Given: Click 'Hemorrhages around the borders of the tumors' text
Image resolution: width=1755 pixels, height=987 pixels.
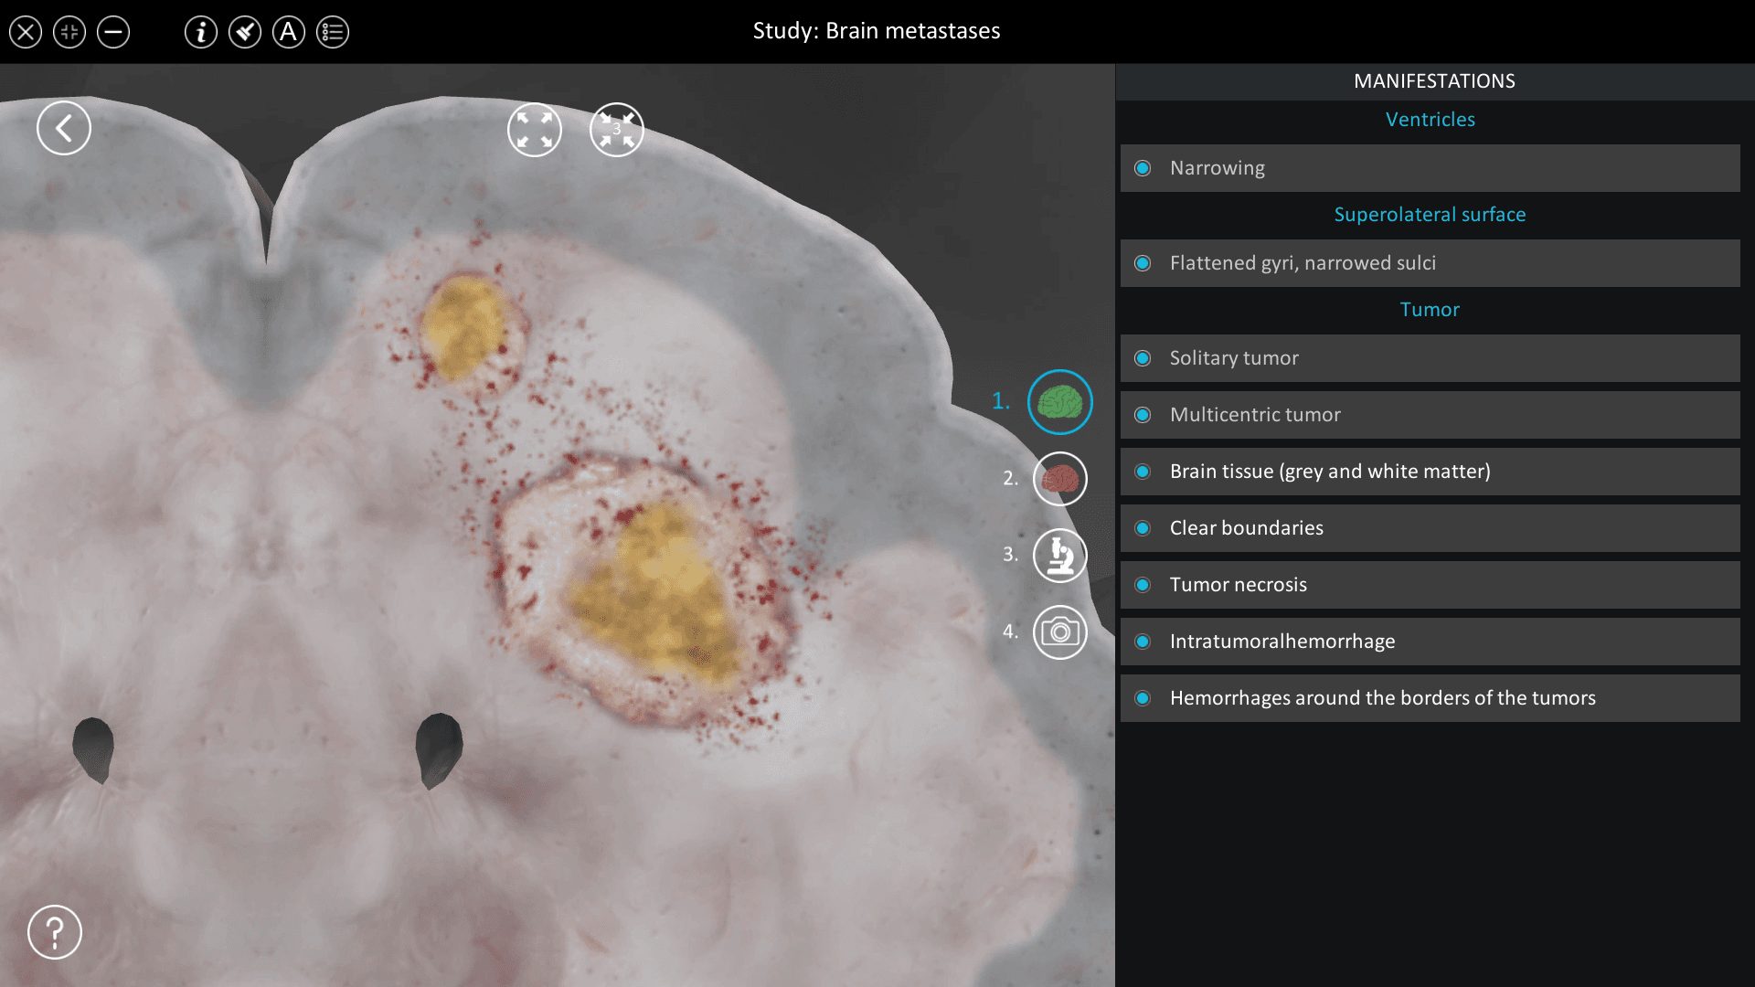Looking at the screenshot, I should 1383,698.
